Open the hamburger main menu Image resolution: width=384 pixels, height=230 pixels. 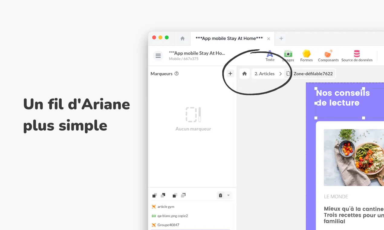pyautogui.click(x=158, y=56)
